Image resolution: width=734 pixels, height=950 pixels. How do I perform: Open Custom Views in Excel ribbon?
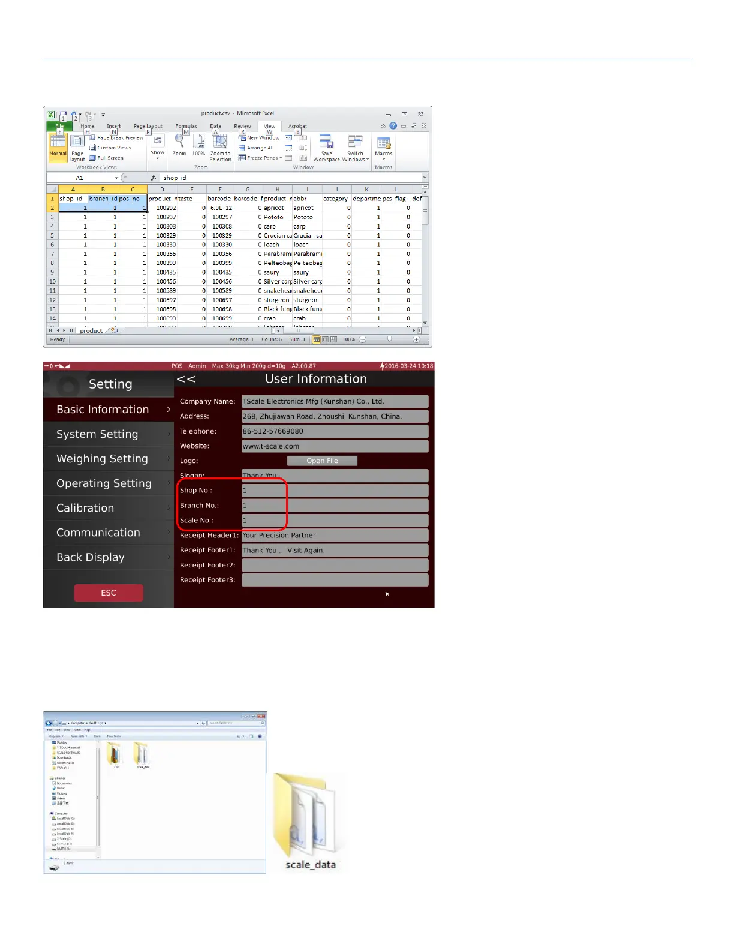(110, 148)
